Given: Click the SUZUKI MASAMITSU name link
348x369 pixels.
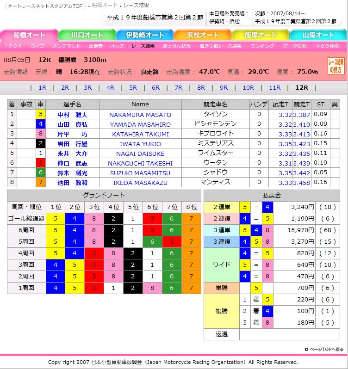Looking at the screenshot, I should click(140, 173).
